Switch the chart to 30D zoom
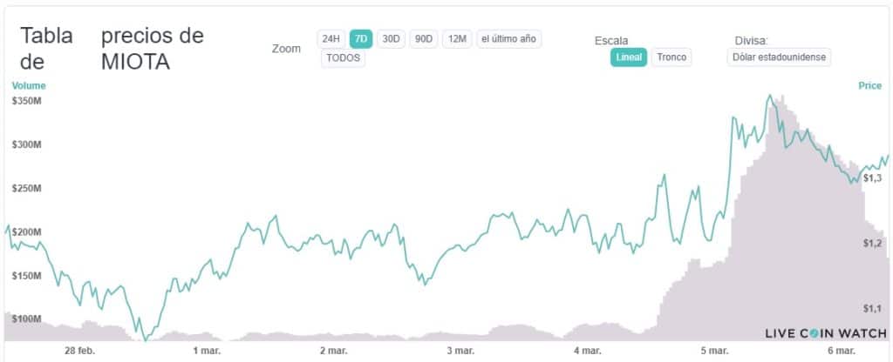 tap(392, 39)
